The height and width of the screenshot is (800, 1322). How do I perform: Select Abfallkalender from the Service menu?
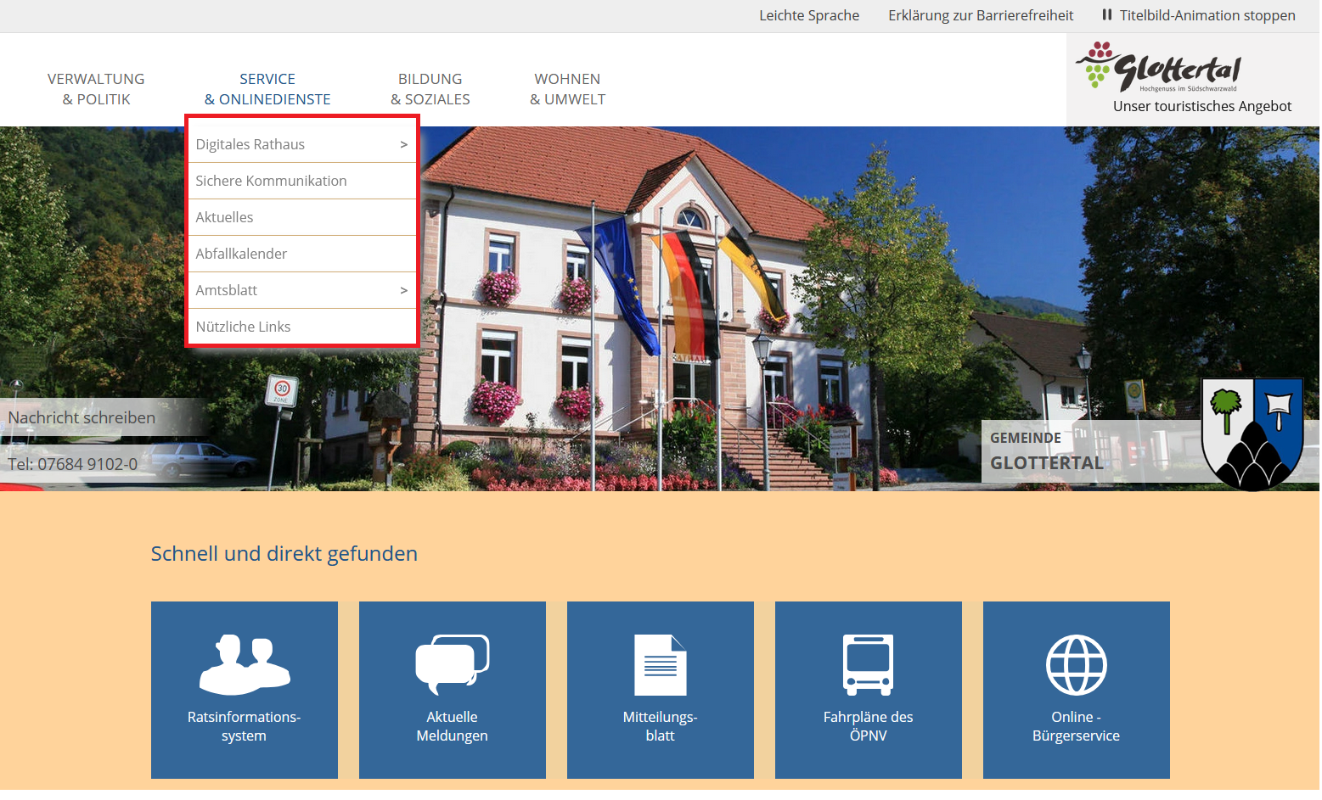[241, 254]
